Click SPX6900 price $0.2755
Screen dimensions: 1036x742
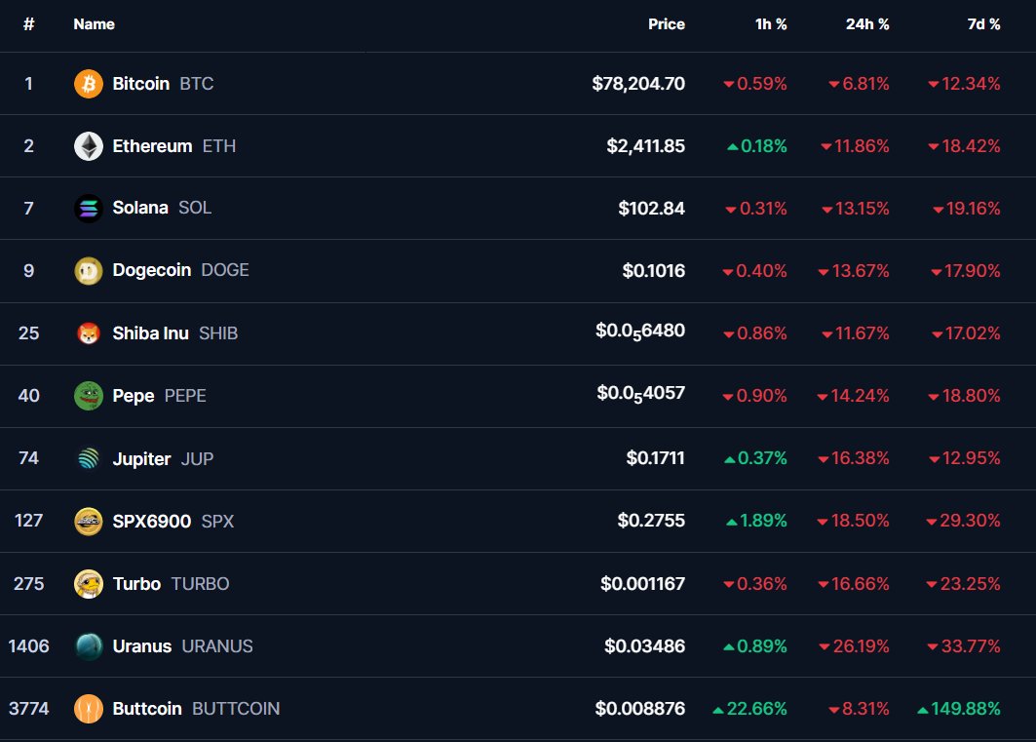[x=651, y=521]
